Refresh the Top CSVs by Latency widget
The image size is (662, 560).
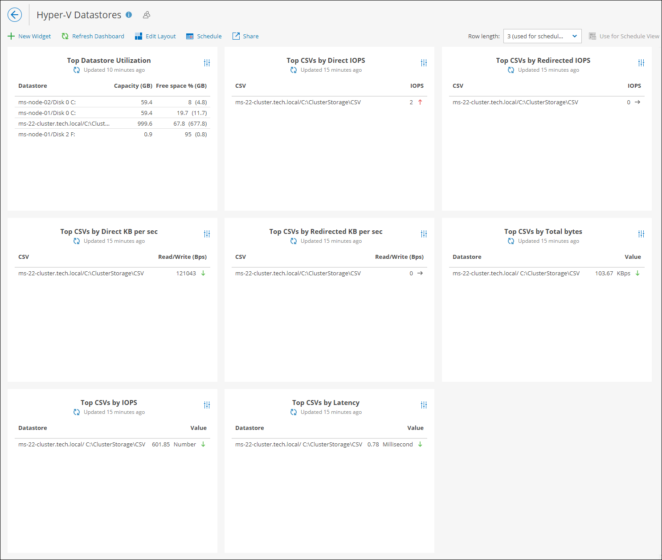[x=294, y=412]
